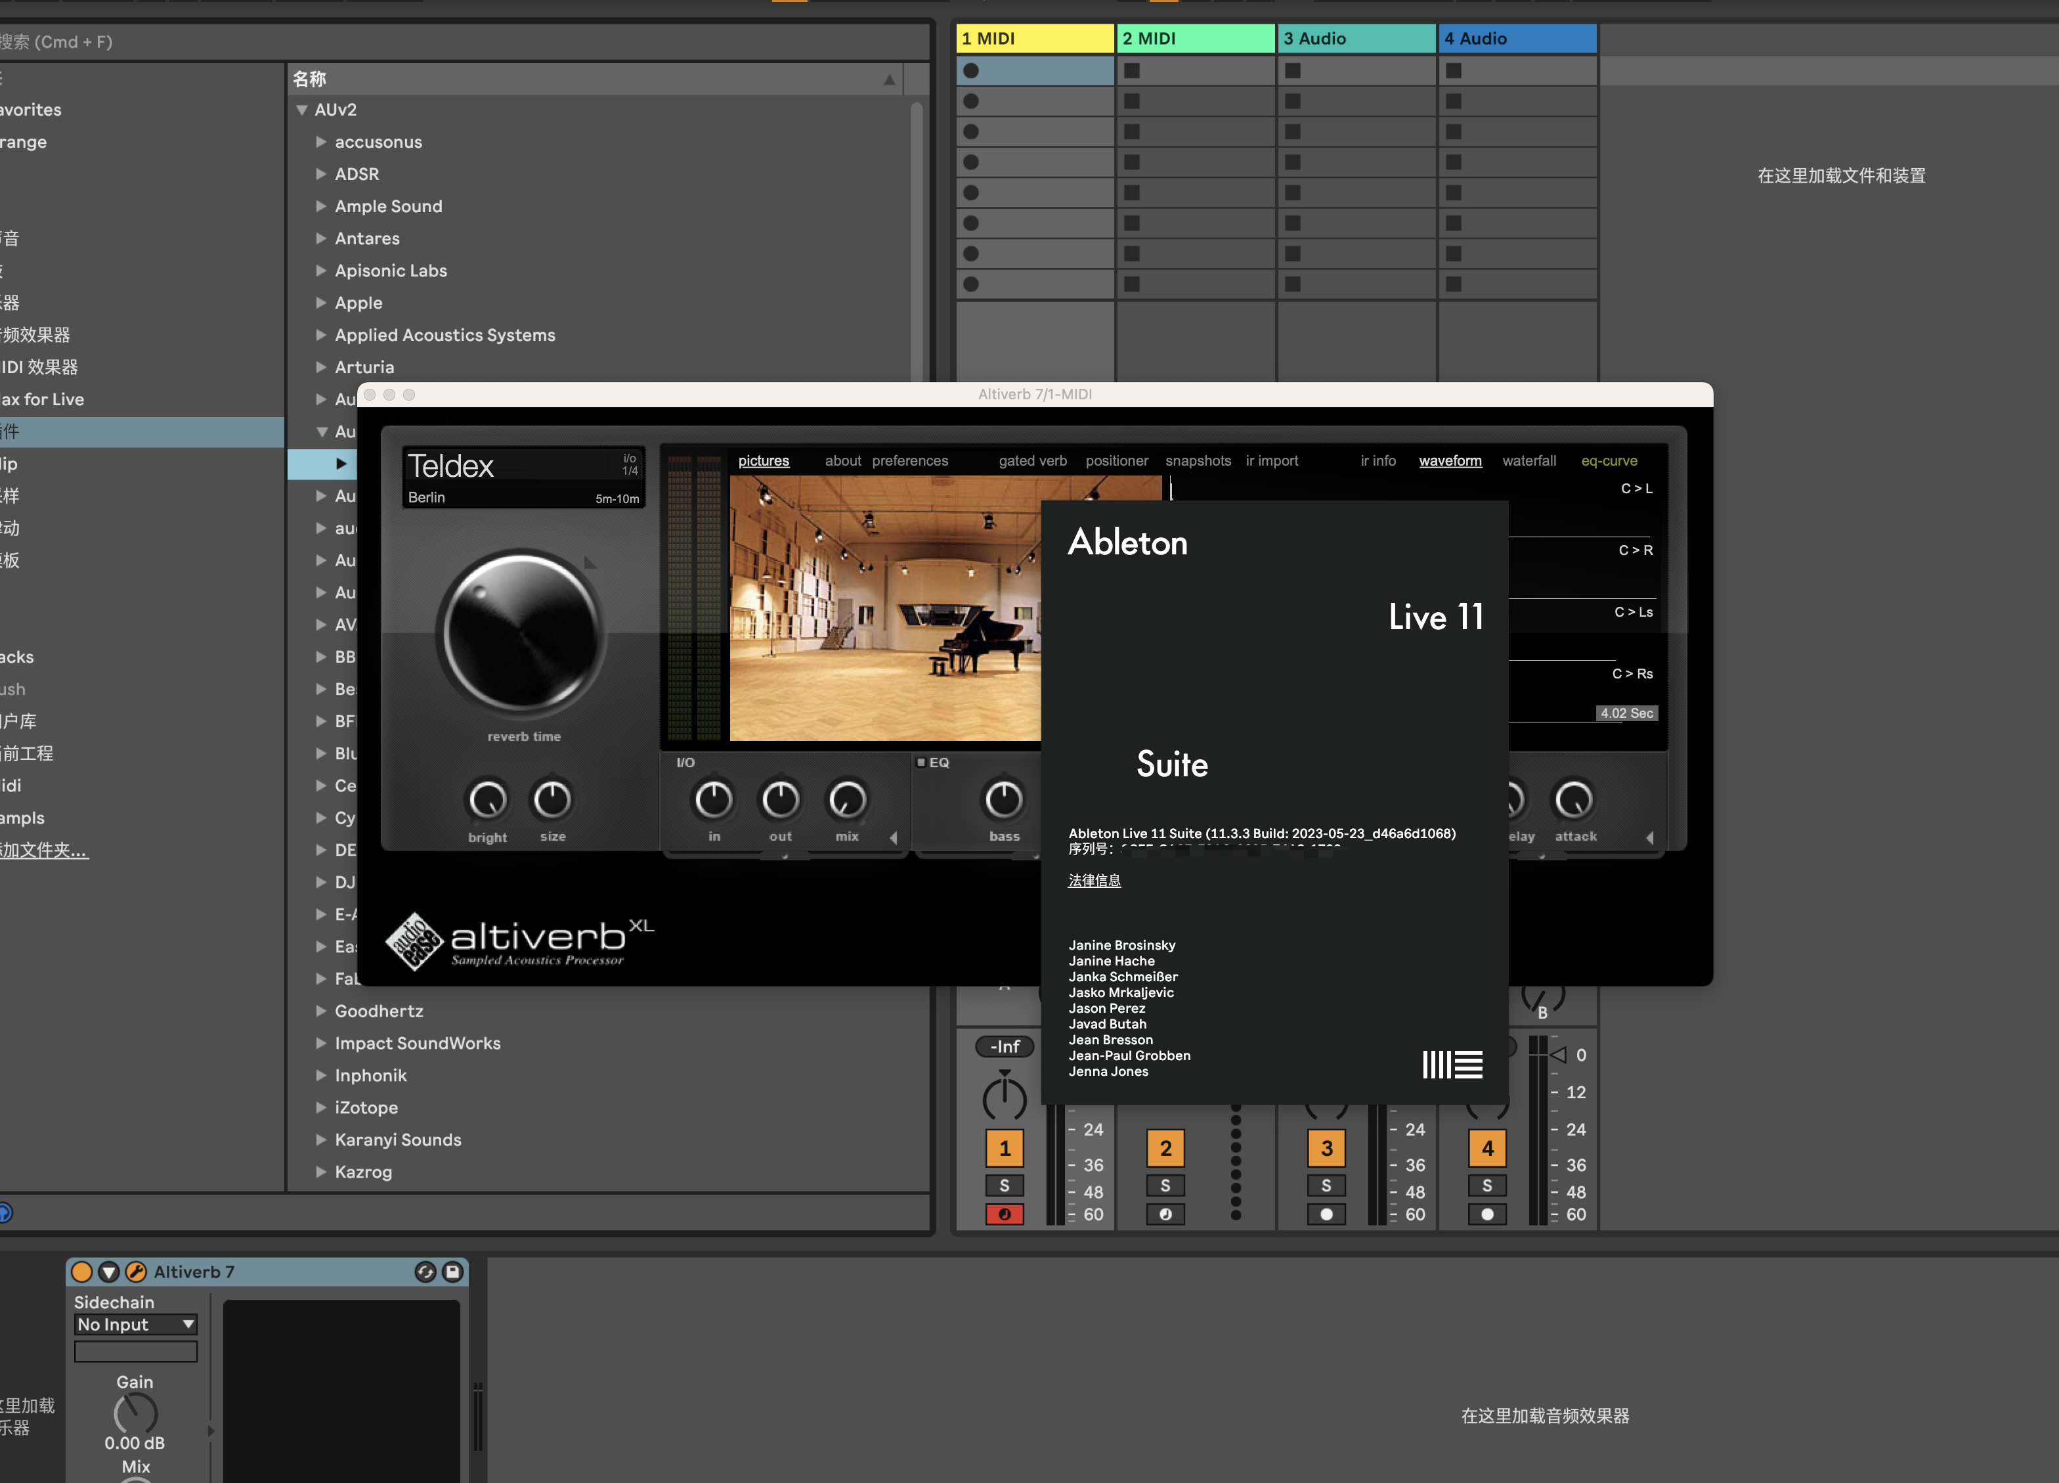Fold the Altiverb 7 device with triangle button
The image size is (2059, 1483).
(109, 1272)
